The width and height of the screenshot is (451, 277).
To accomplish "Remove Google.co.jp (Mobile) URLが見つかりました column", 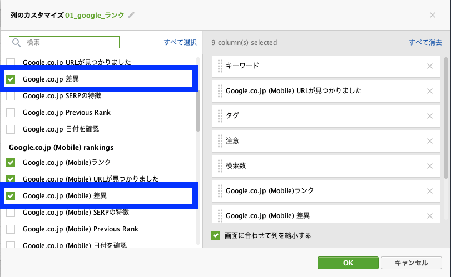I will point(430,91).
